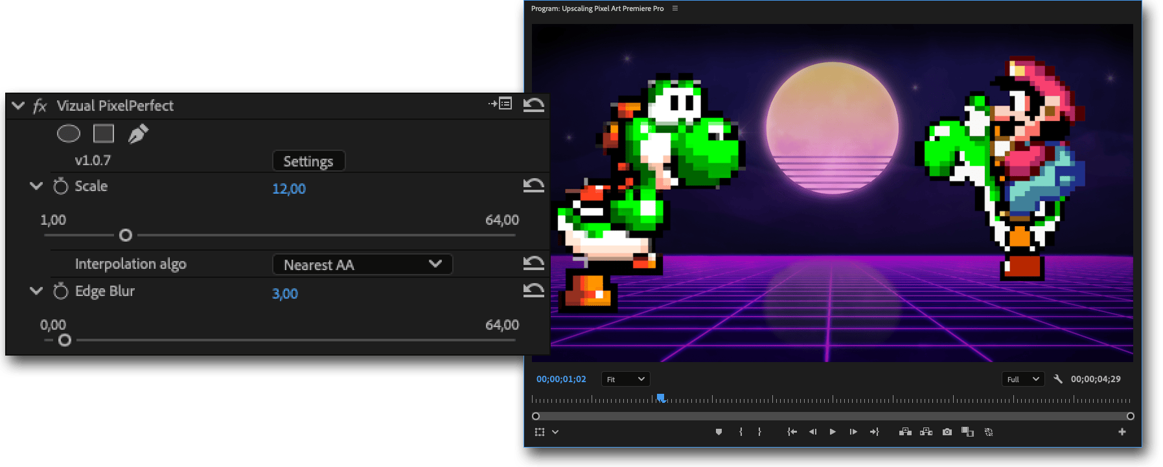Click the Add Marker icon
The width and height of the screenshot is (1163, 467).
[719, 432]
